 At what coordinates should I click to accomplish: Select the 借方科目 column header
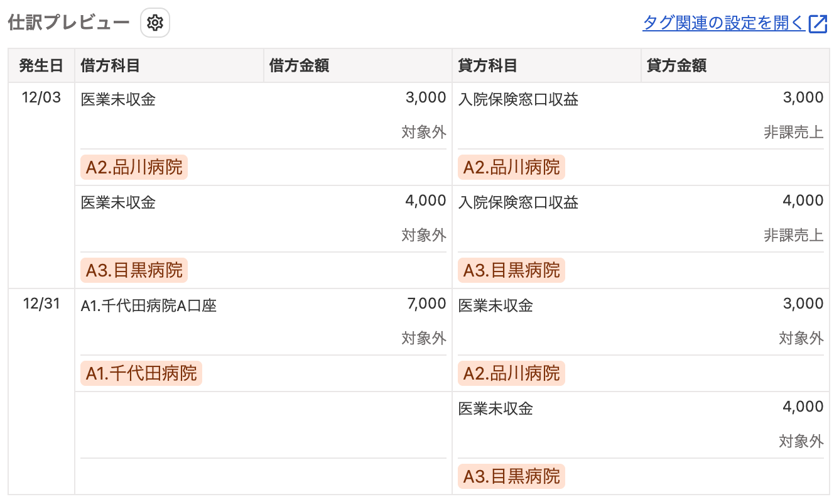(169, 65)
